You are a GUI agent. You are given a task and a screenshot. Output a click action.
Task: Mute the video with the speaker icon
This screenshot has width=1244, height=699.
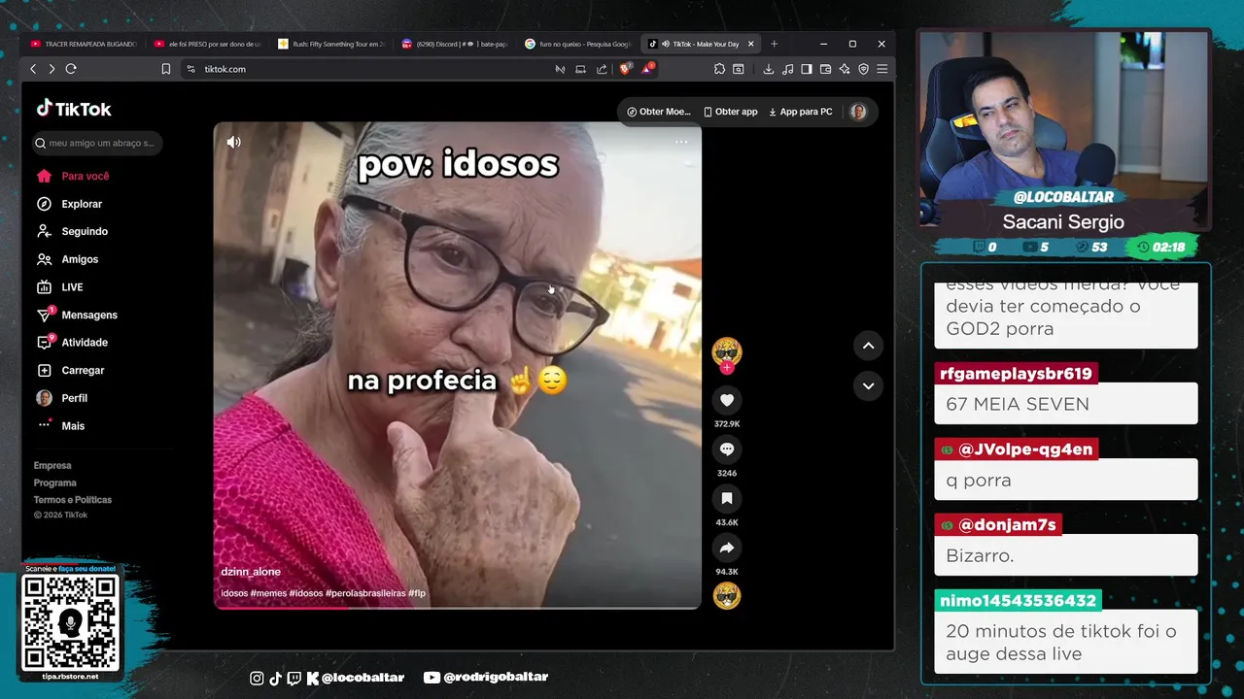[x=234, y=142]
